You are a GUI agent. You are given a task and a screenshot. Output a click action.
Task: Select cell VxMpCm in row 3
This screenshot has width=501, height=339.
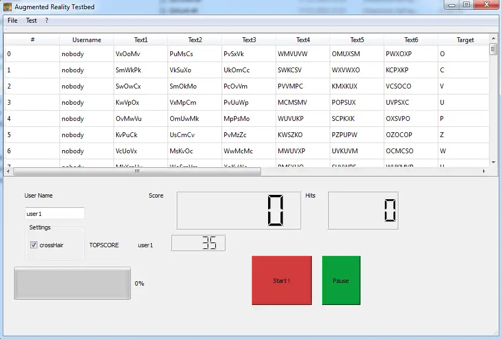[x=195, y=103]
